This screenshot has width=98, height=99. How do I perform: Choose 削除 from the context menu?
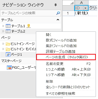click(66, 81)
